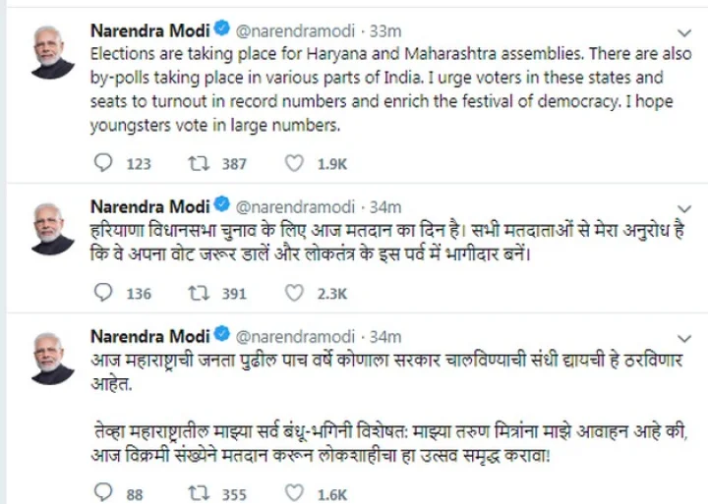Image resolution: width=708 pixels, height=504 pixels.
Task: Like the English elections tweet
Action: [x=293, y=163]
